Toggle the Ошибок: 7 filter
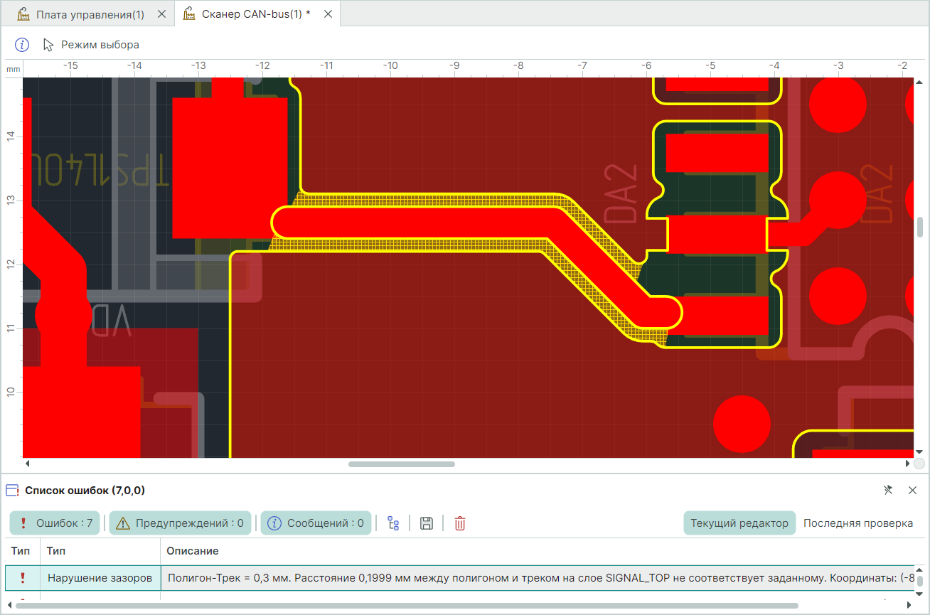This screenshot has width=930, height=615. click(55, 523)
